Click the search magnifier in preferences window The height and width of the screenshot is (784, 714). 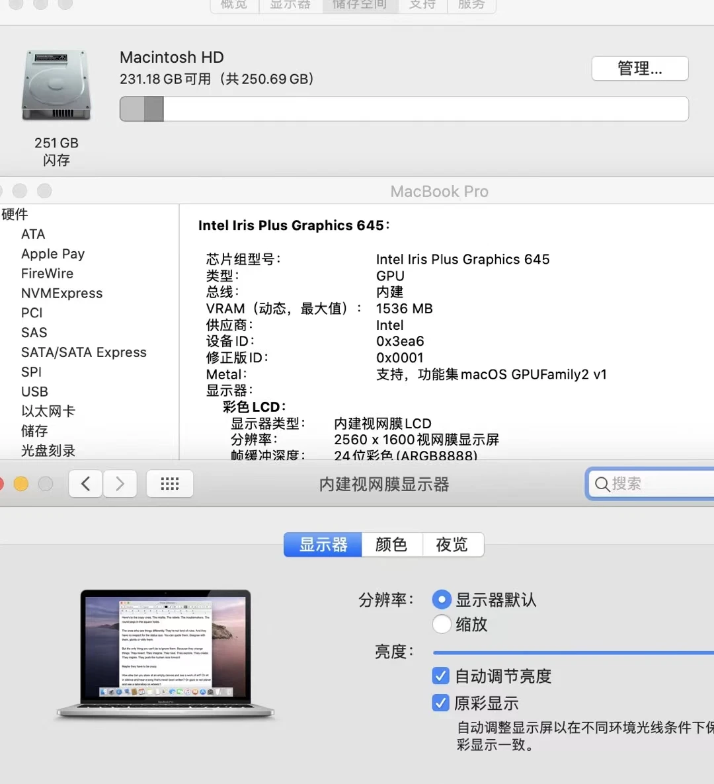click(602, 483)
